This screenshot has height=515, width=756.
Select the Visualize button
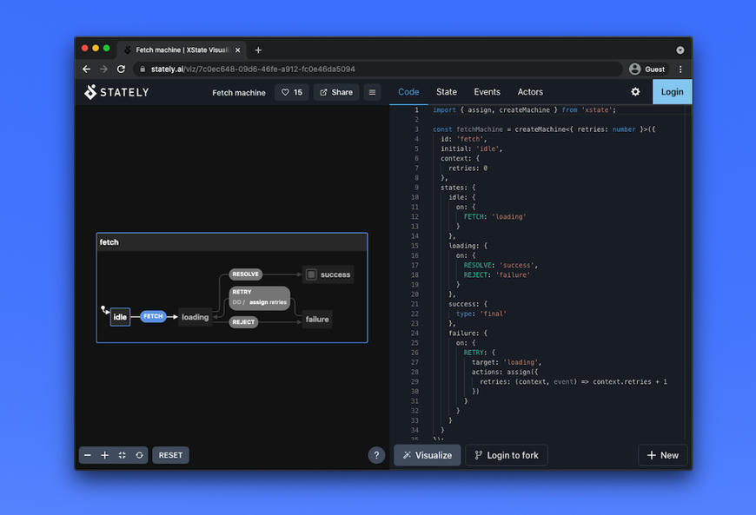point(427,454)
